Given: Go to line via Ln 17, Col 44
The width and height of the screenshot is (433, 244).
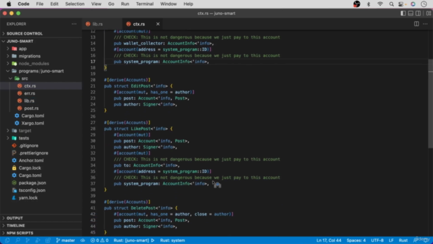Looking at the screenshot, I should pyautogui.click(x=329, y=241).
